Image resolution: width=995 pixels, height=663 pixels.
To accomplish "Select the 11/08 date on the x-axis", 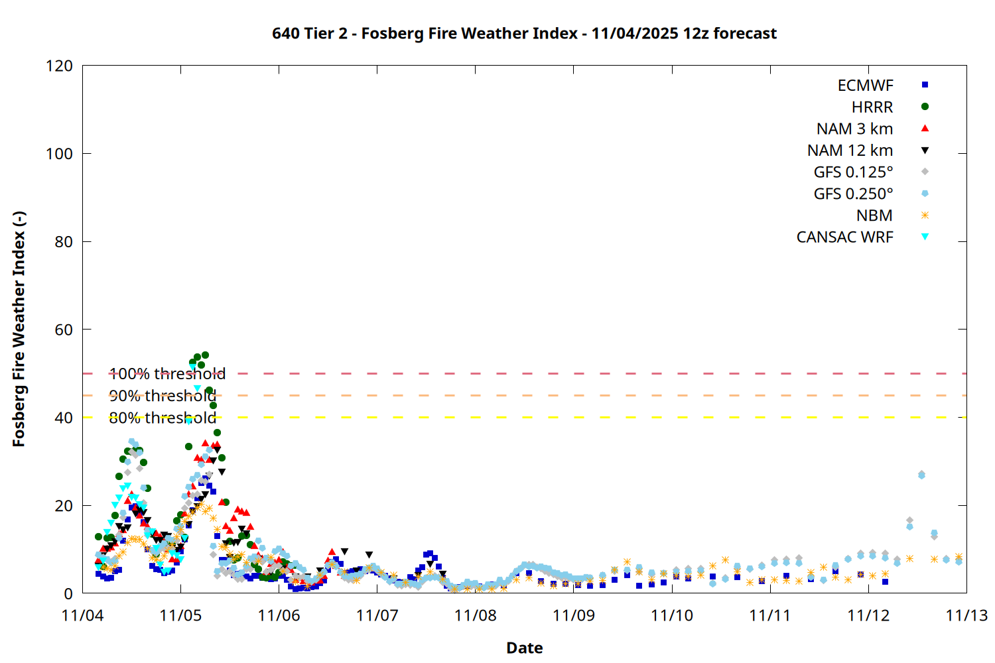I will click(475, 615).
